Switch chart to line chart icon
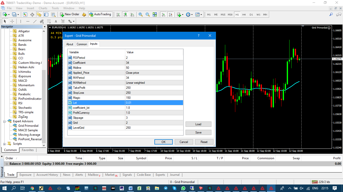Viewport: 343px width, 192px height. 132,14
